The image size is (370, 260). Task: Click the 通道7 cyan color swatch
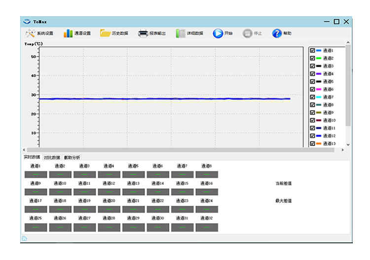pos(319,97)
